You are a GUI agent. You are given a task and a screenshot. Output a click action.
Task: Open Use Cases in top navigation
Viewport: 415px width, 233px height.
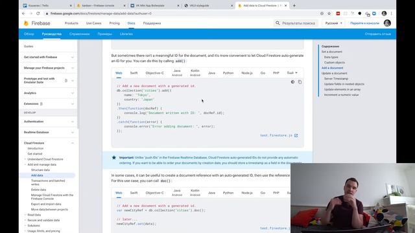[x=93, y=23]
